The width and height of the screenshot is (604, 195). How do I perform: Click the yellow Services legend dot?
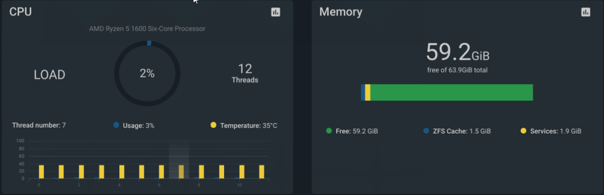click(524, 131)
